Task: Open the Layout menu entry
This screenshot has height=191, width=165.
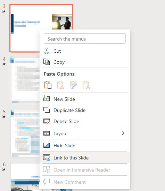Action: [85, 133]
